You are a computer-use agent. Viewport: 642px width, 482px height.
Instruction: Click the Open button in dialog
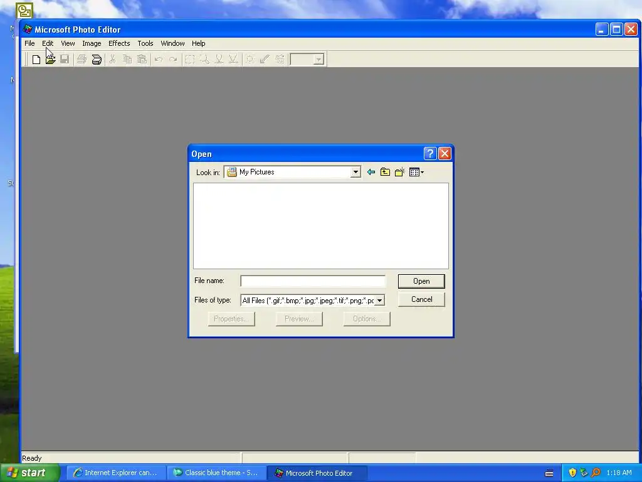coord(421,281)
